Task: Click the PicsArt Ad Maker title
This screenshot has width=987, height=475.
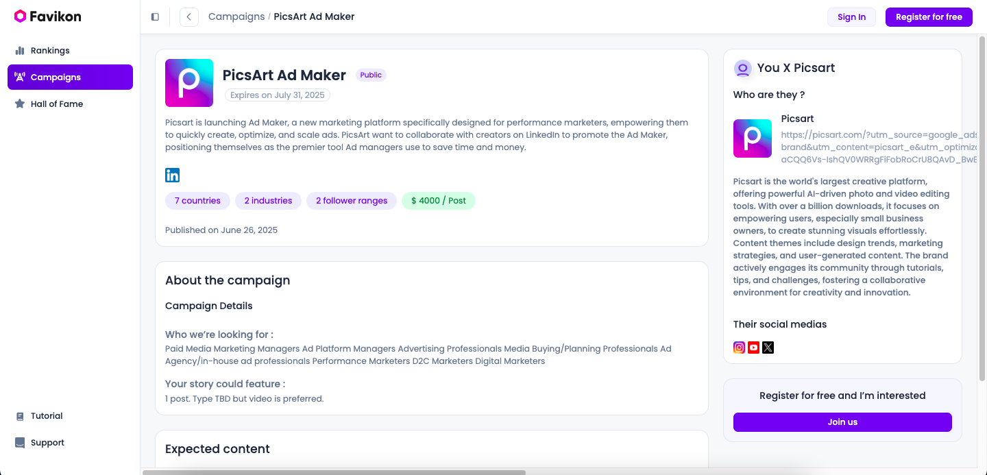Action: (x=284, y=75)
